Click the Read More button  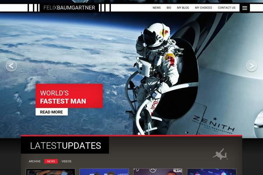pos(52,112)
